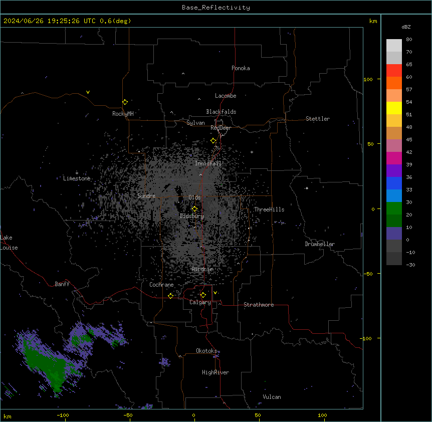Click the HighRiver label
Image resolution: width=432 pixels, height=422 pixels.
[215, 372]
